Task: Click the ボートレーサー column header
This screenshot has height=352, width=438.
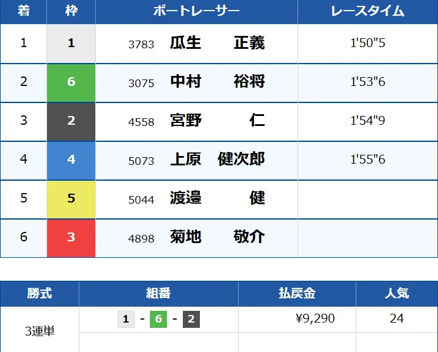Action: pos(196,11)
